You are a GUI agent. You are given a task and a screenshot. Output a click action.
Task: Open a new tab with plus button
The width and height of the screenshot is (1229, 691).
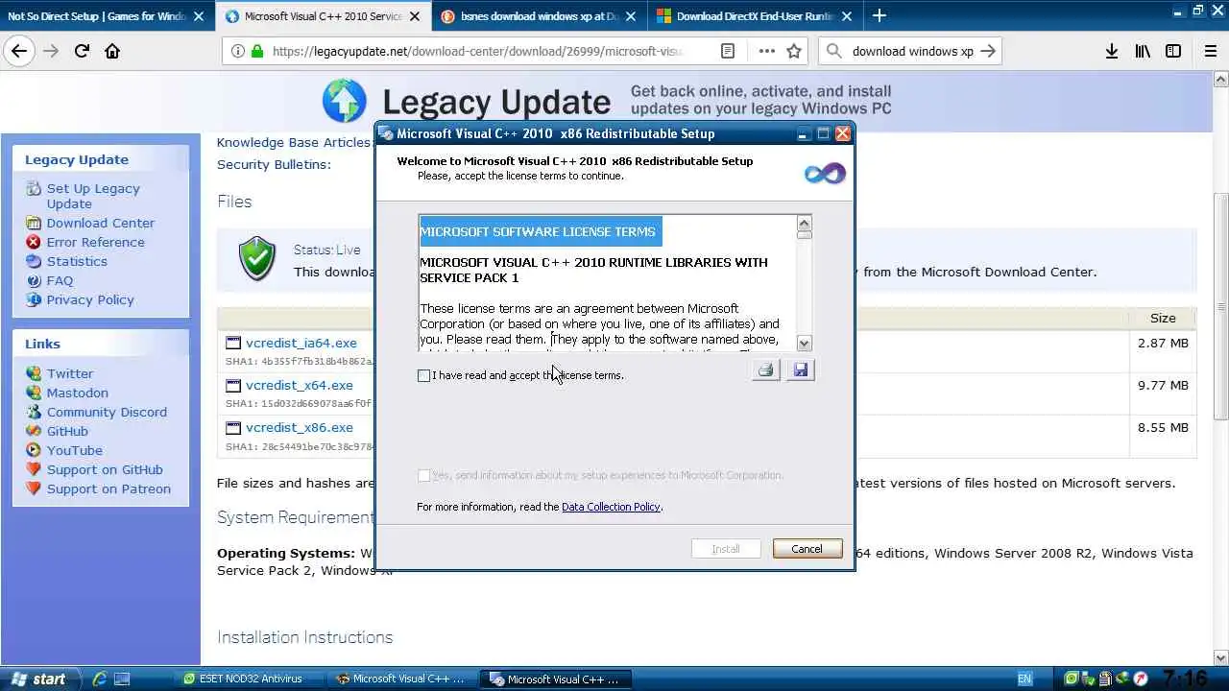880,15
